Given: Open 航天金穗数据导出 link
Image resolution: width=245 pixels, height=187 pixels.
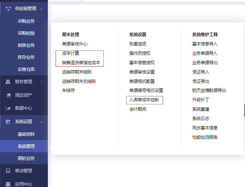Looking at the screenshot, I should click(209, 90).
